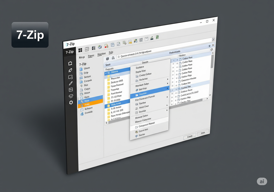The width and height of the screenshot is (274, 192).
Task: Click the X button closing the right panel
Action: [x=213, y=45]
